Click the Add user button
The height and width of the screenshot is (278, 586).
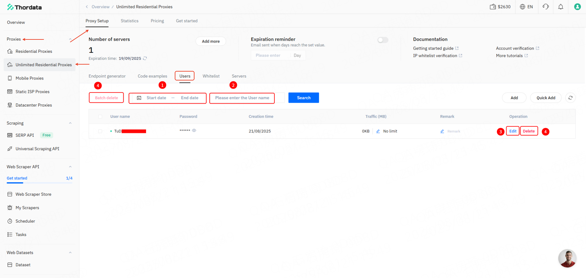pyautogui.click(x=514, y=98)
